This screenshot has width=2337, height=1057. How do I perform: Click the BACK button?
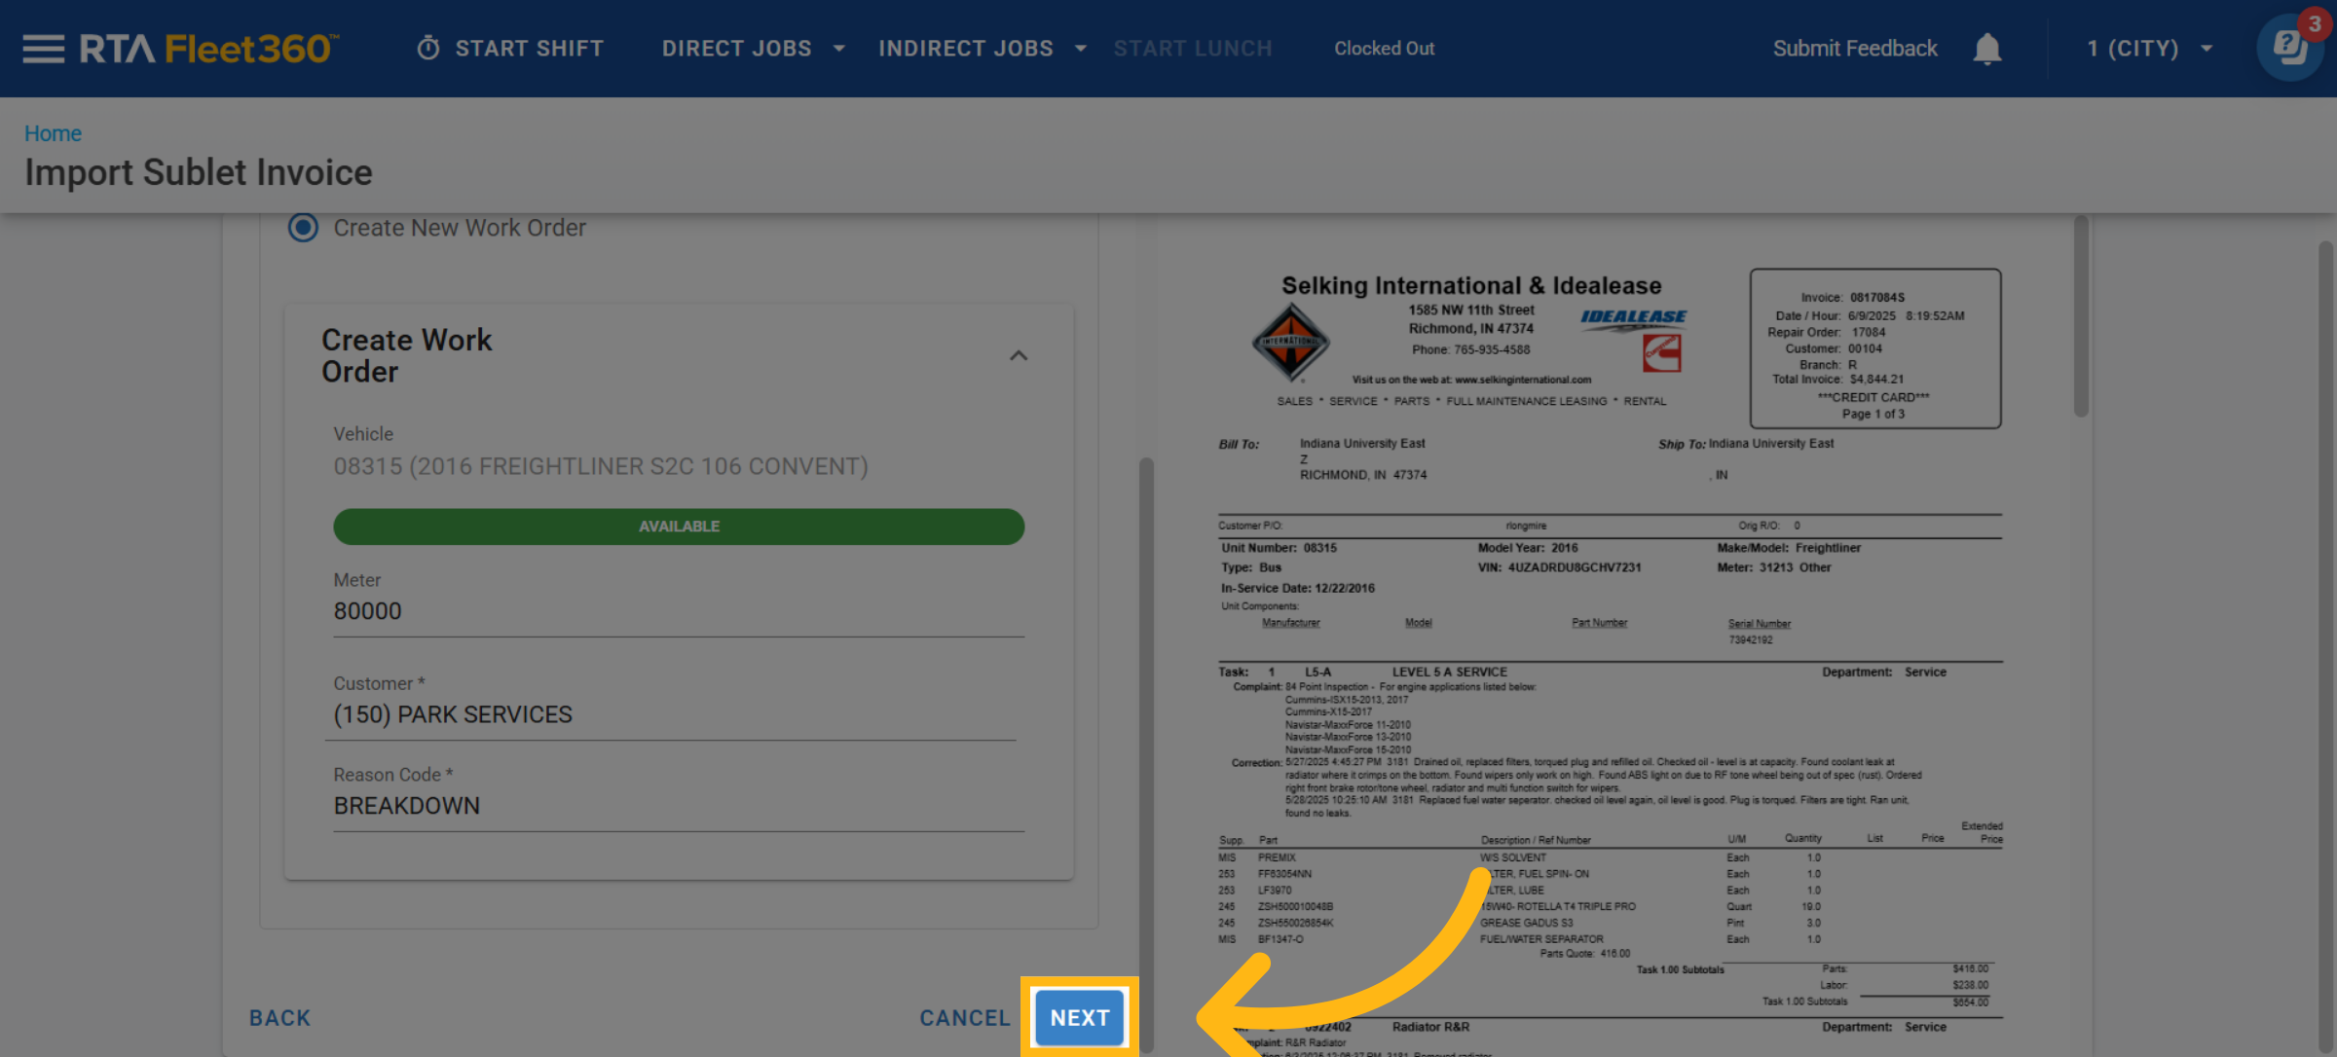[x=279, y=1018]
